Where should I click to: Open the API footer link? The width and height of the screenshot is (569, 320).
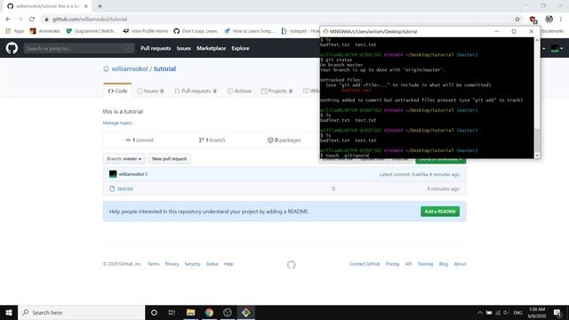click(408, 264)
